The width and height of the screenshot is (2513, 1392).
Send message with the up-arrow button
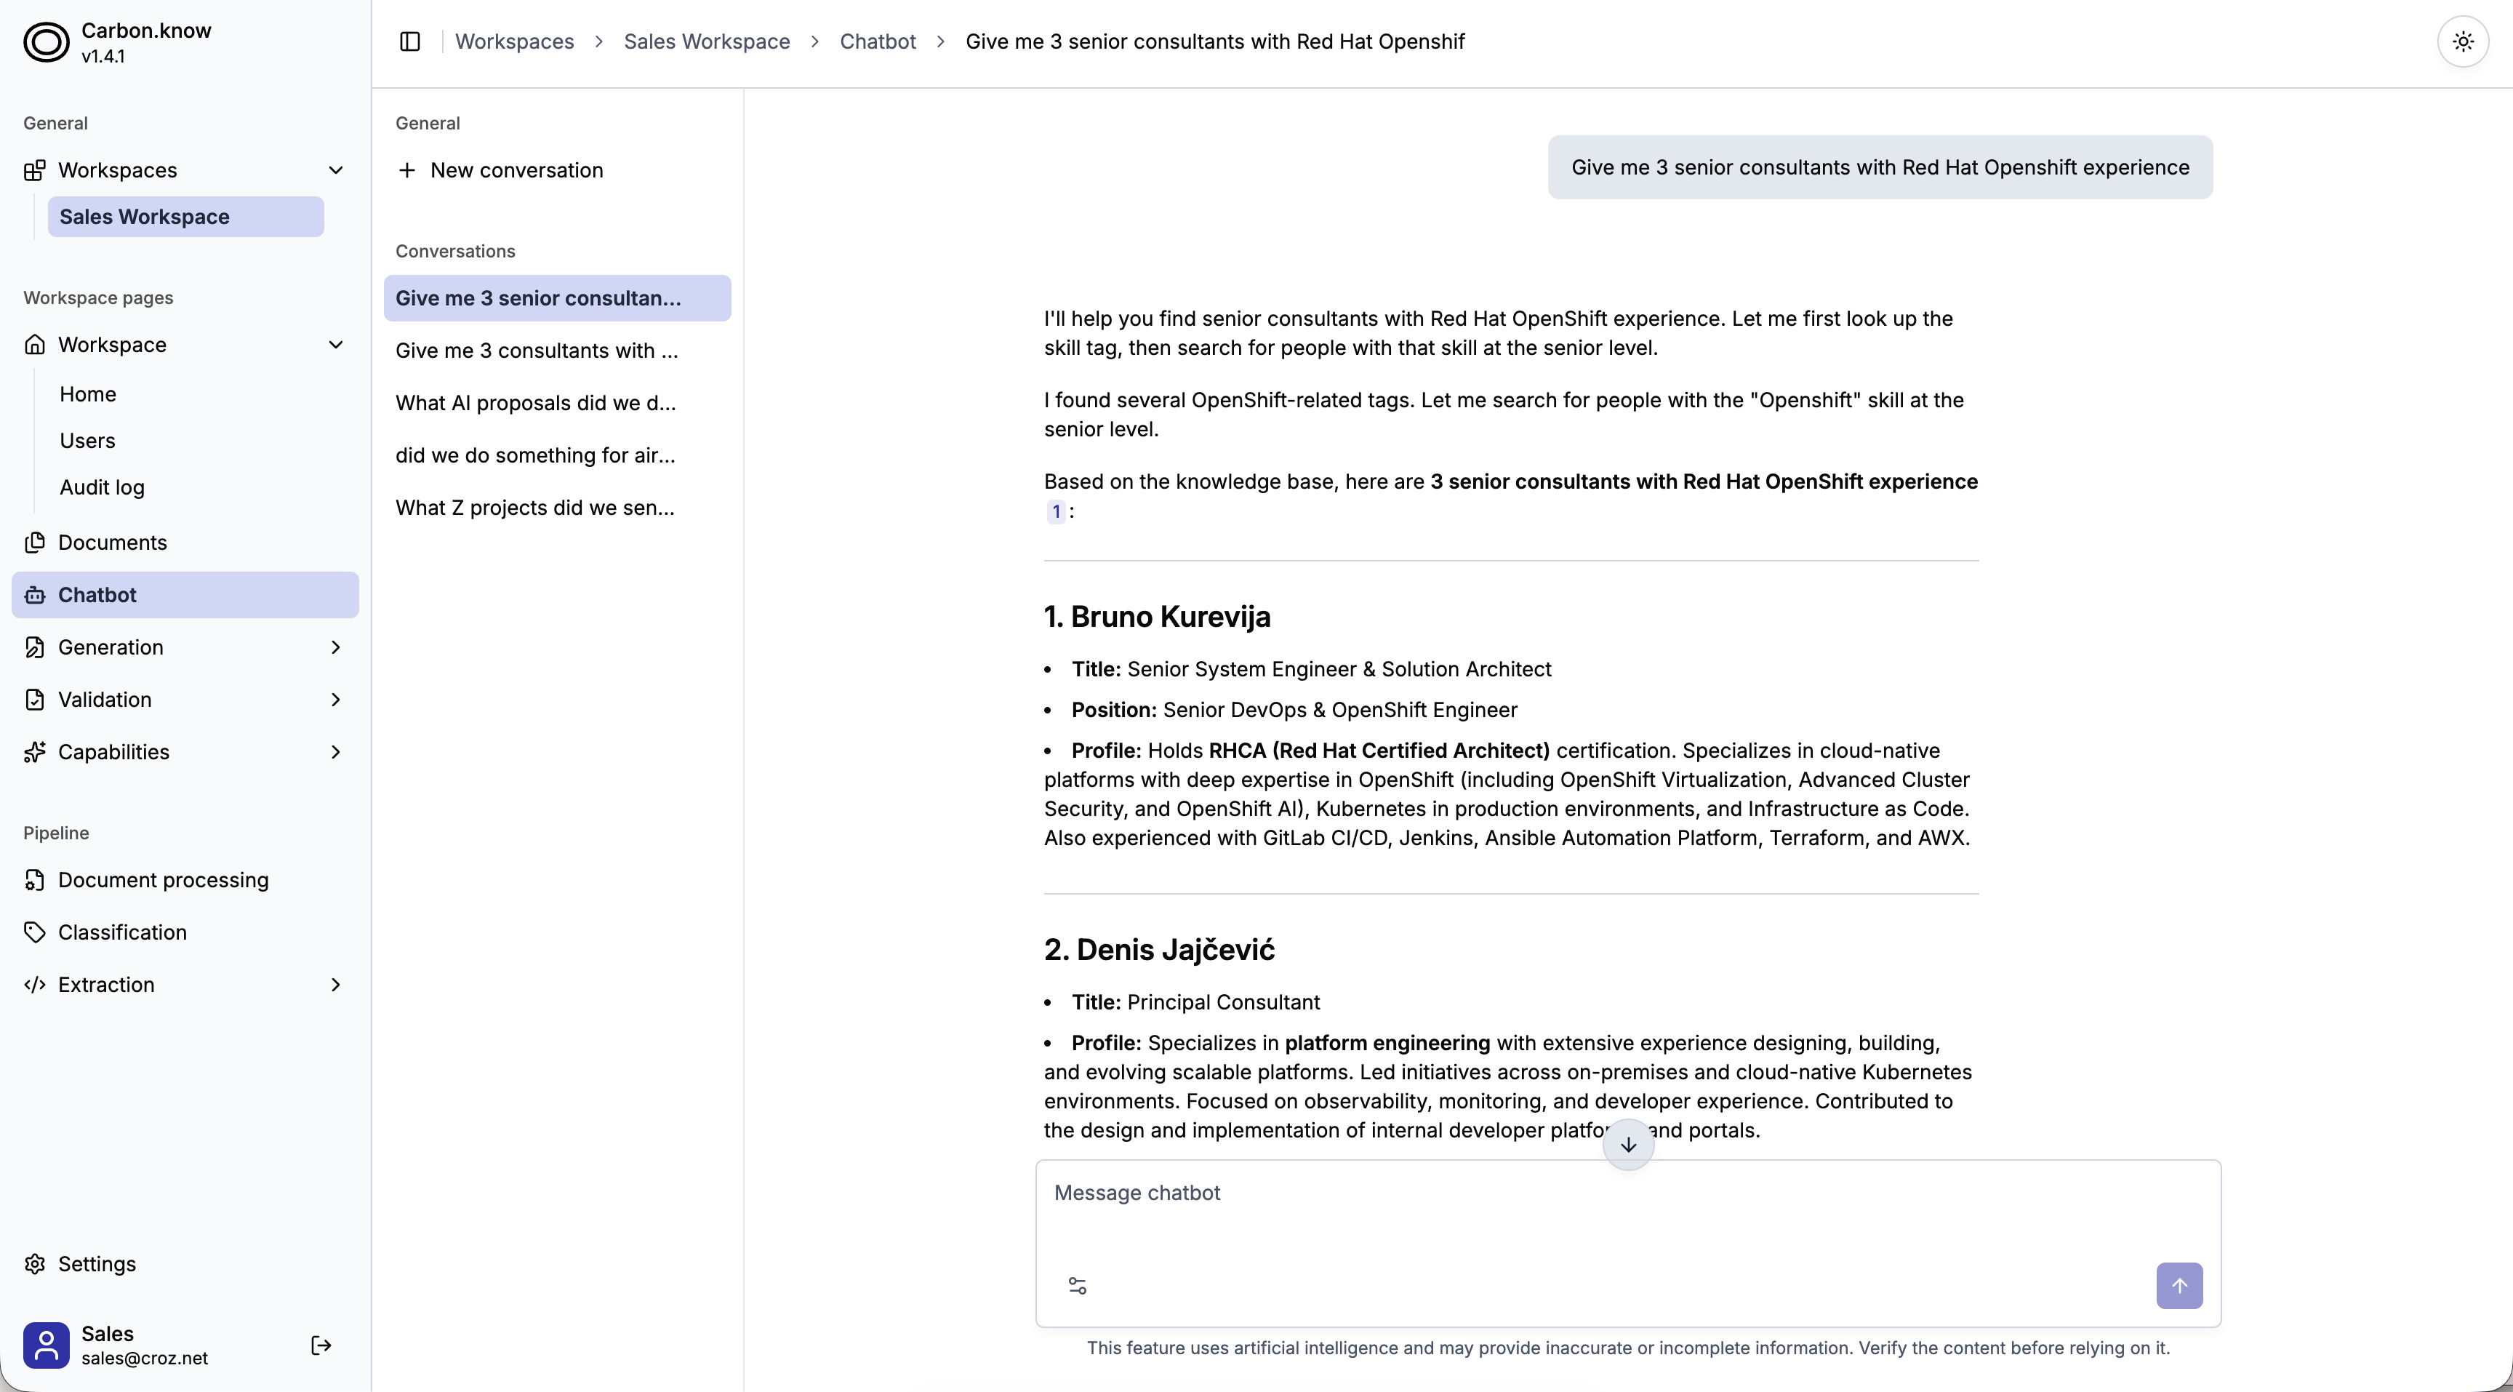click(2179, 1286)
